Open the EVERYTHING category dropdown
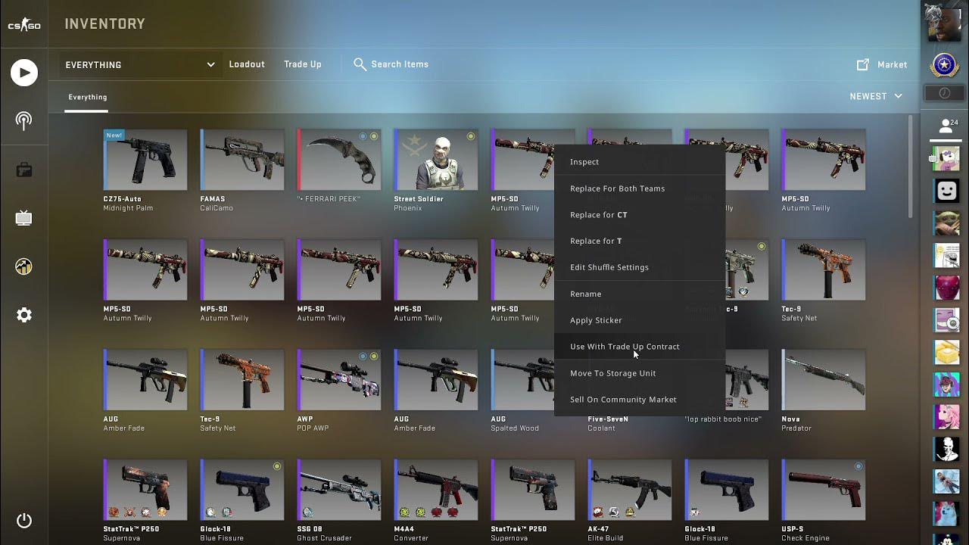Viewport: 969px width, 545px height. pyautogui.click(x=140, y=65)
